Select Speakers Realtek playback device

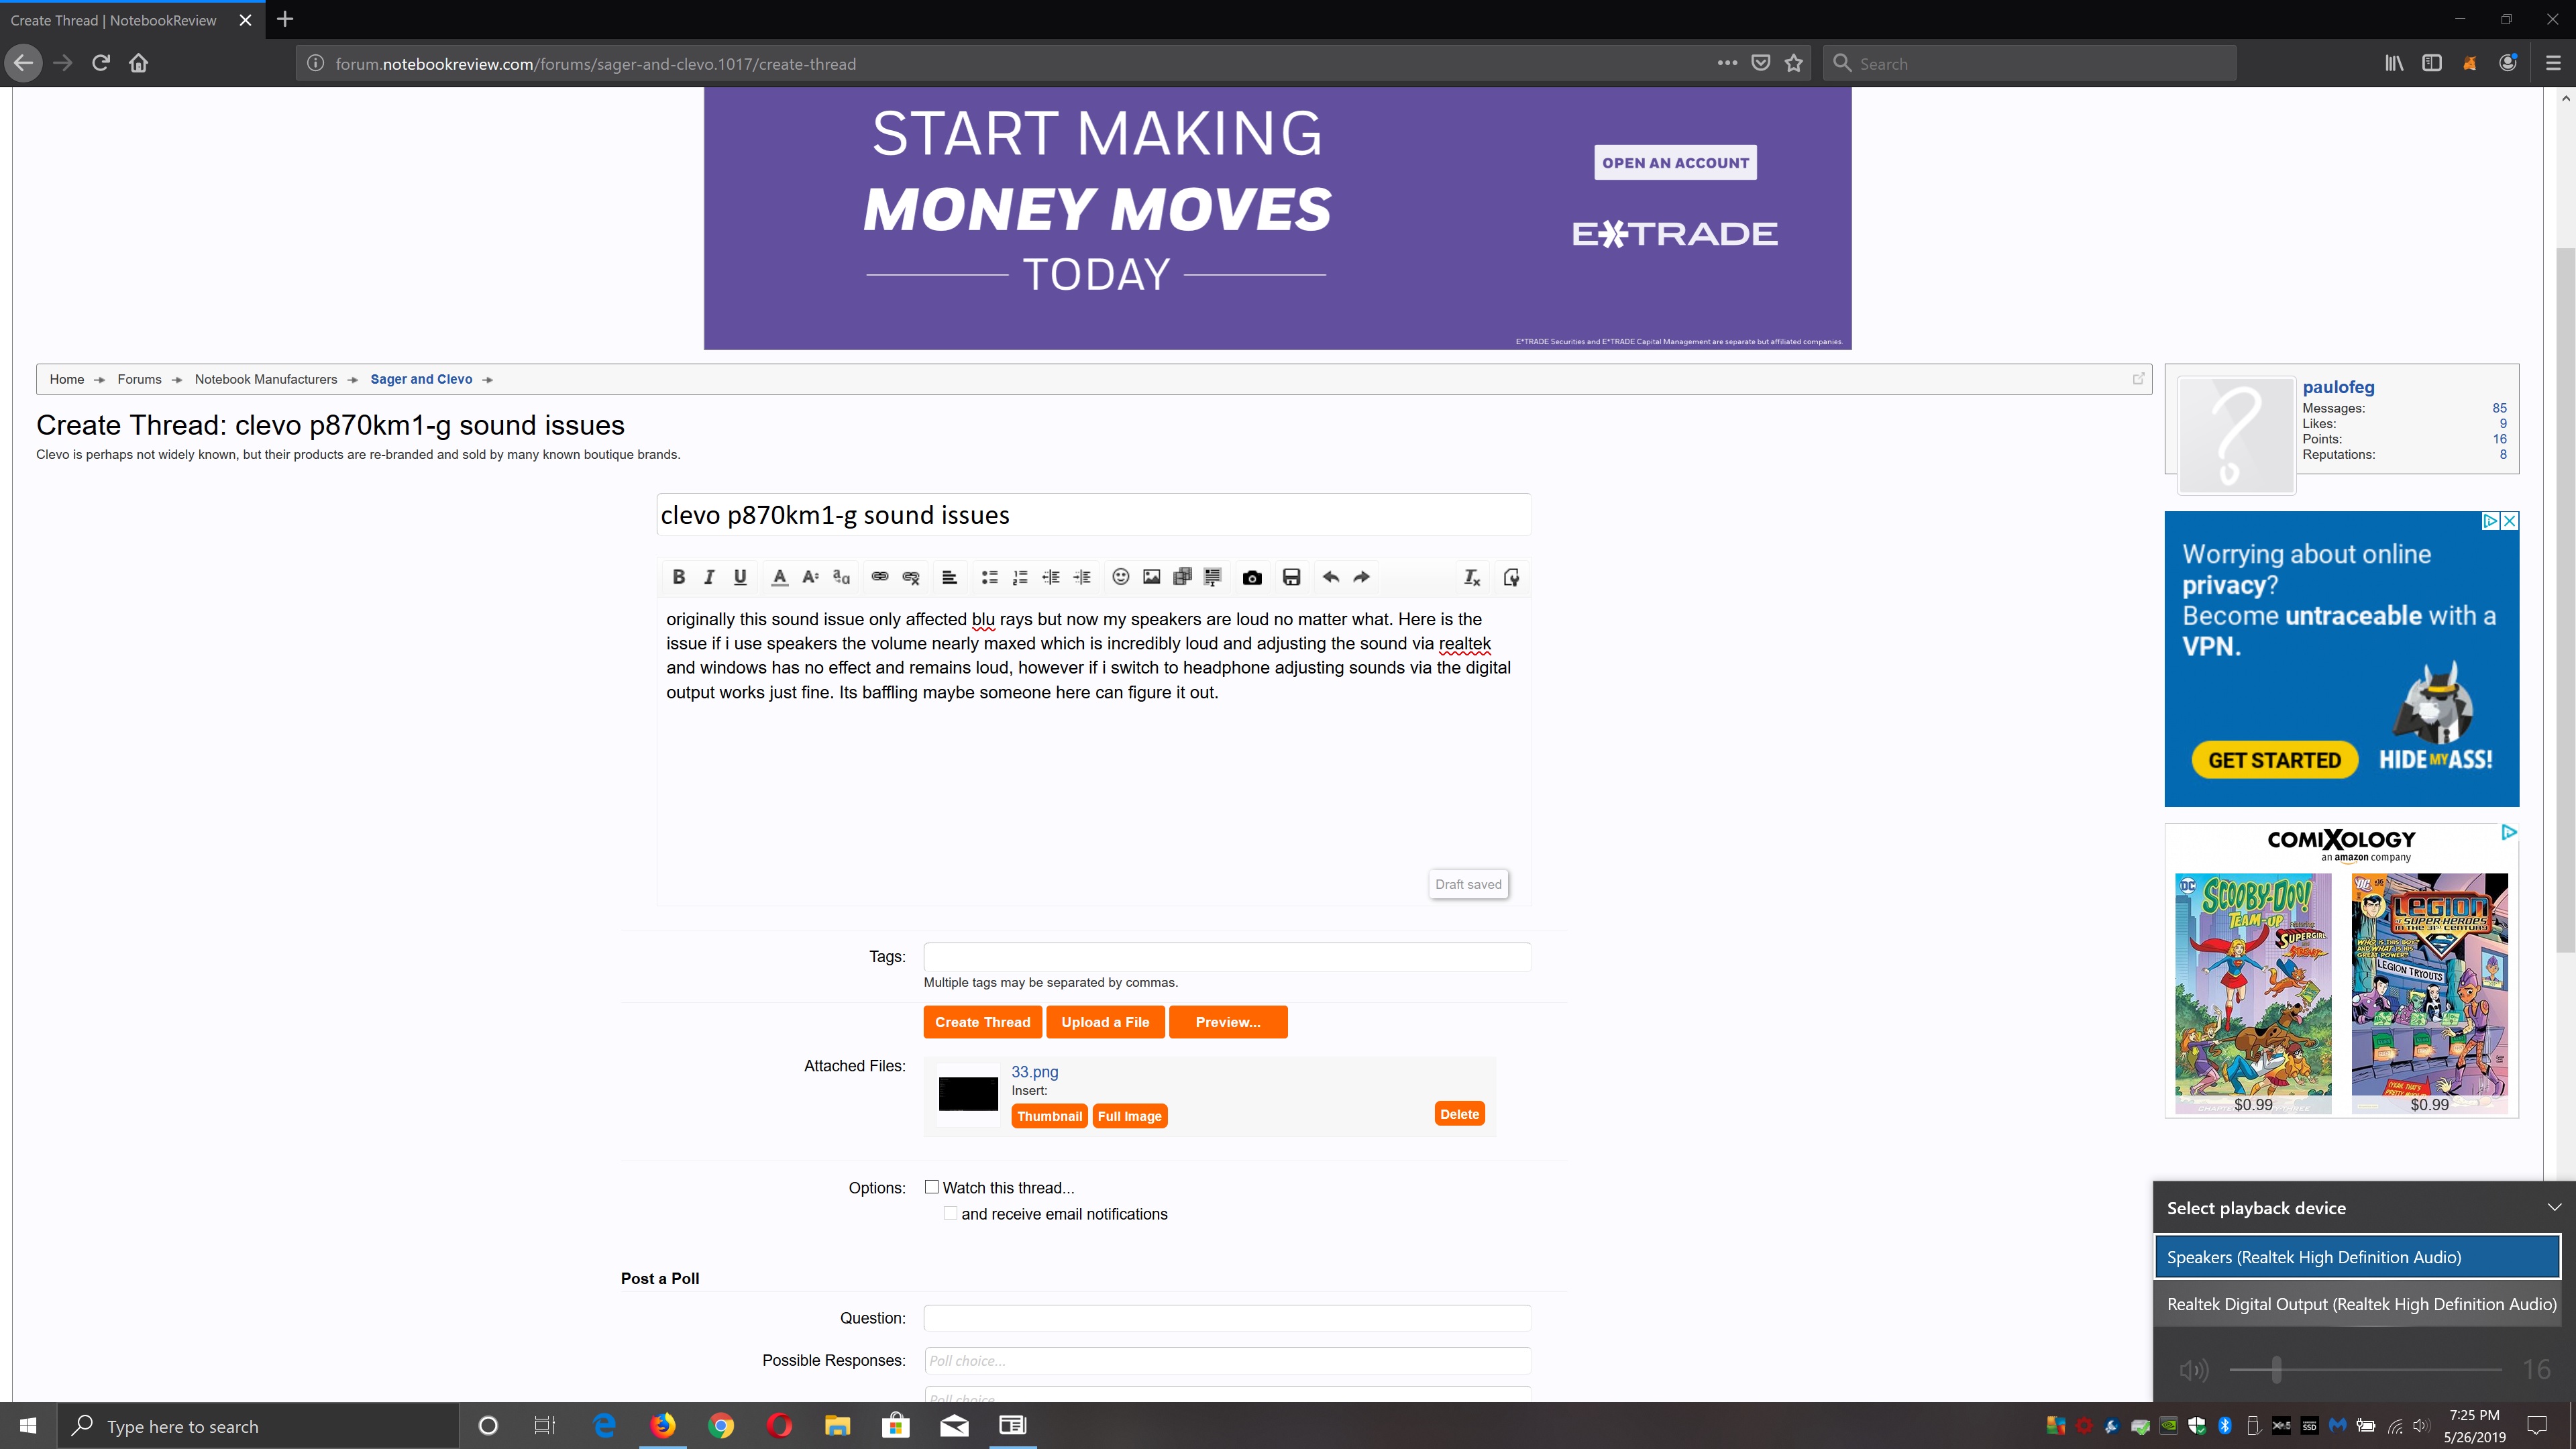pos(2357,1257)
